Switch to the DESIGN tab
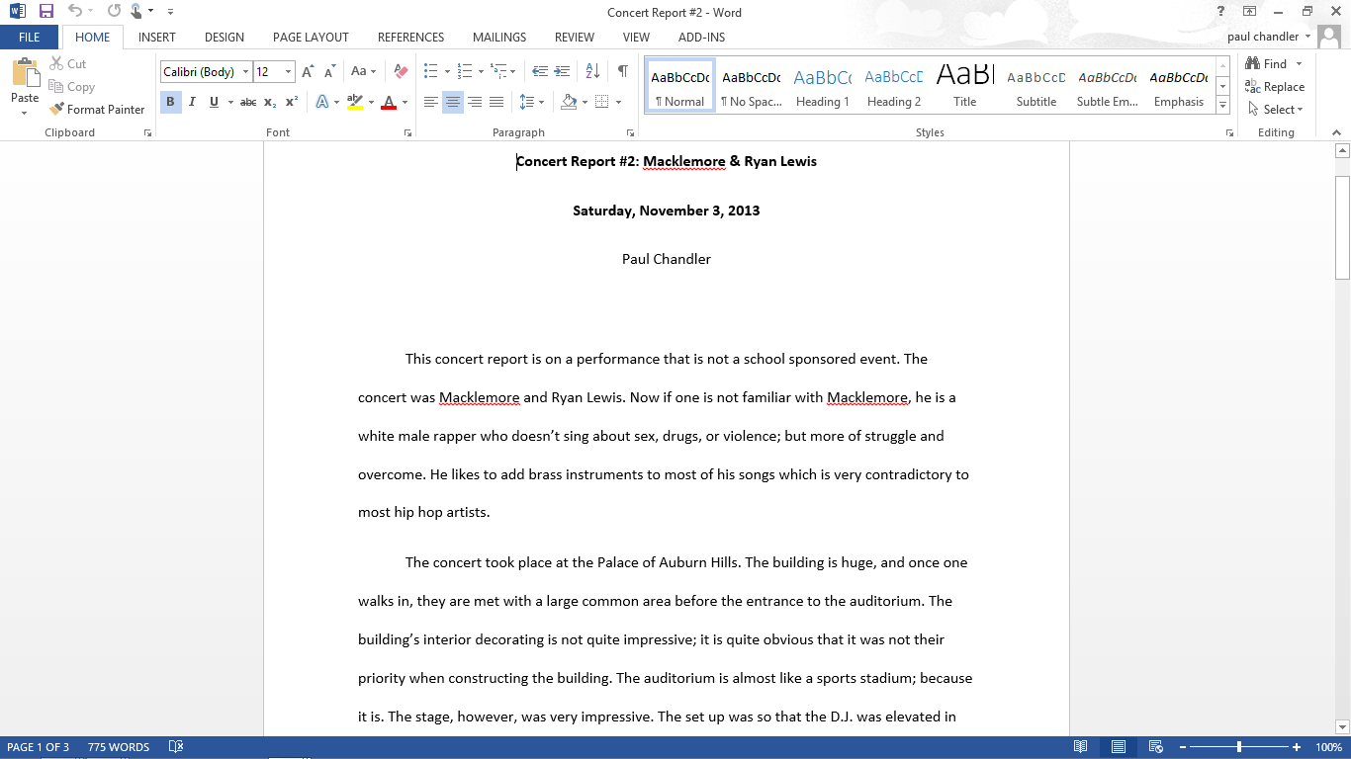The height and width of the screenshot is (759, 1351). 225,38
